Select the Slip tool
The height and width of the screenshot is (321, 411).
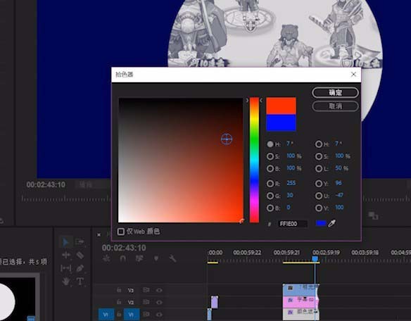point(65,268)
